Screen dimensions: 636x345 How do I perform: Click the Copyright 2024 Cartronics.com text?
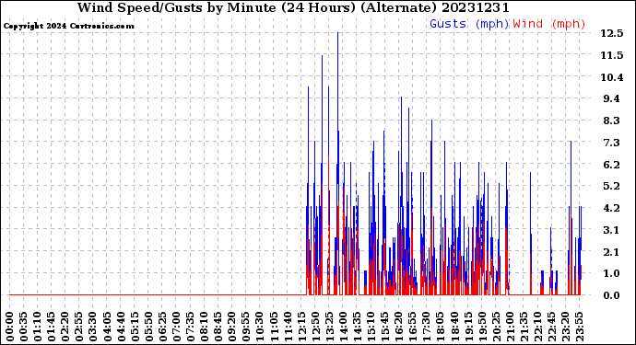[68, 26]
